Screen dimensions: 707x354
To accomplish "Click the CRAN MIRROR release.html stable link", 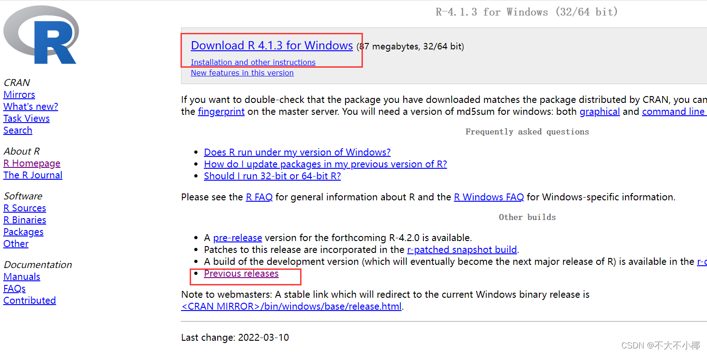I will tap(291, 306).
